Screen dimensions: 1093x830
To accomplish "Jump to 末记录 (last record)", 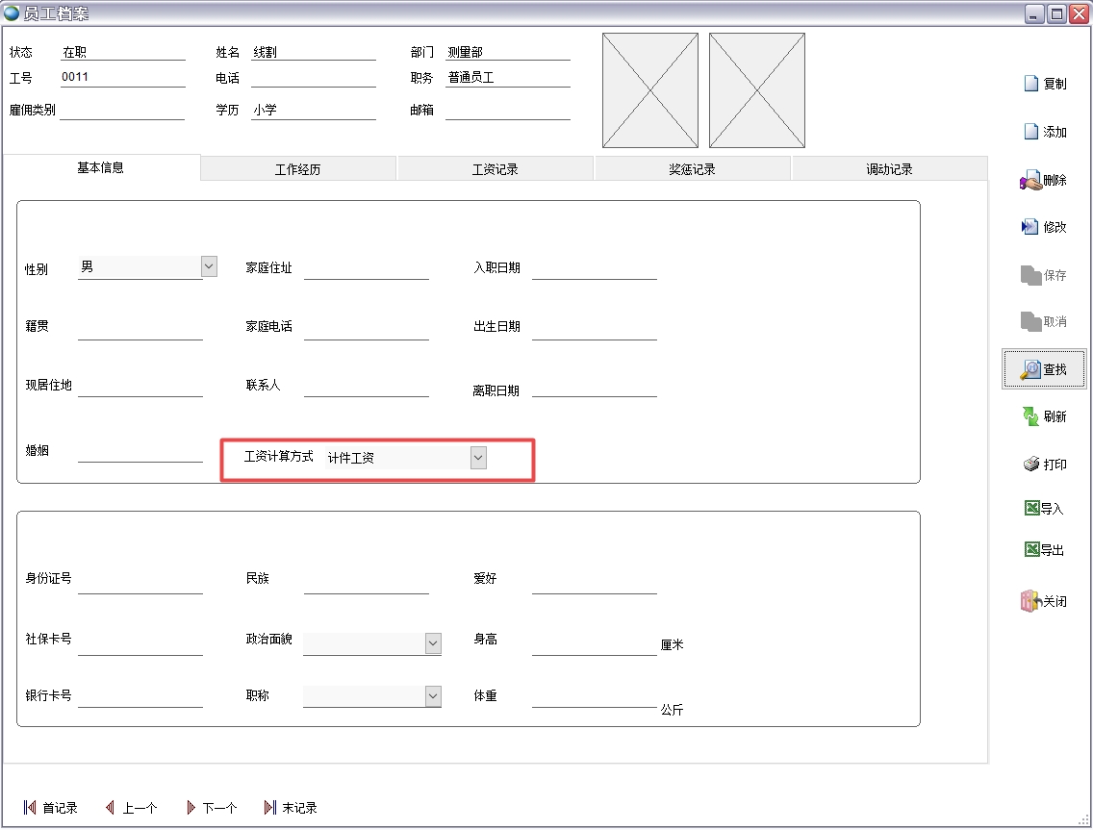I will tap(291, 808).
